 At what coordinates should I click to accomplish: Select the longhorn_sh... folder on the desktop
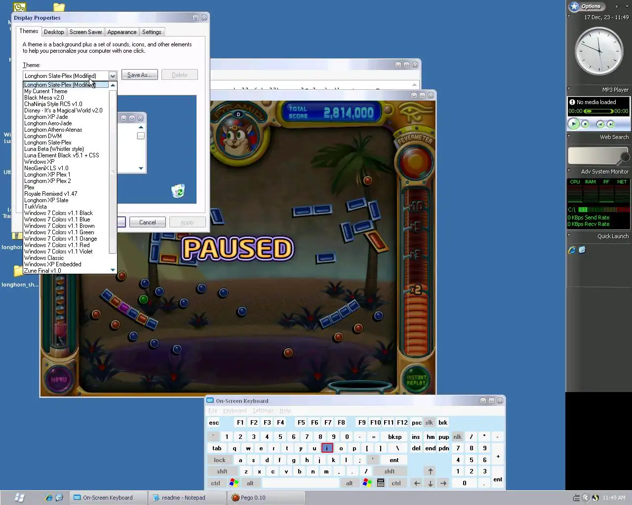(19, 276)
